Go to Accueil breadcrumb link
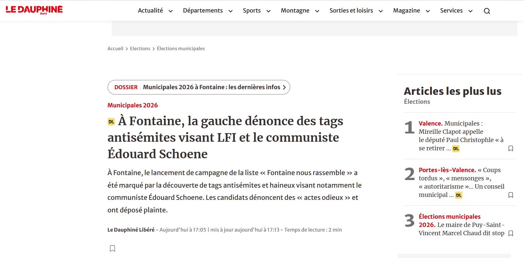Image resolution: width=524 pixels, height=258 pixels. [115, 49]
